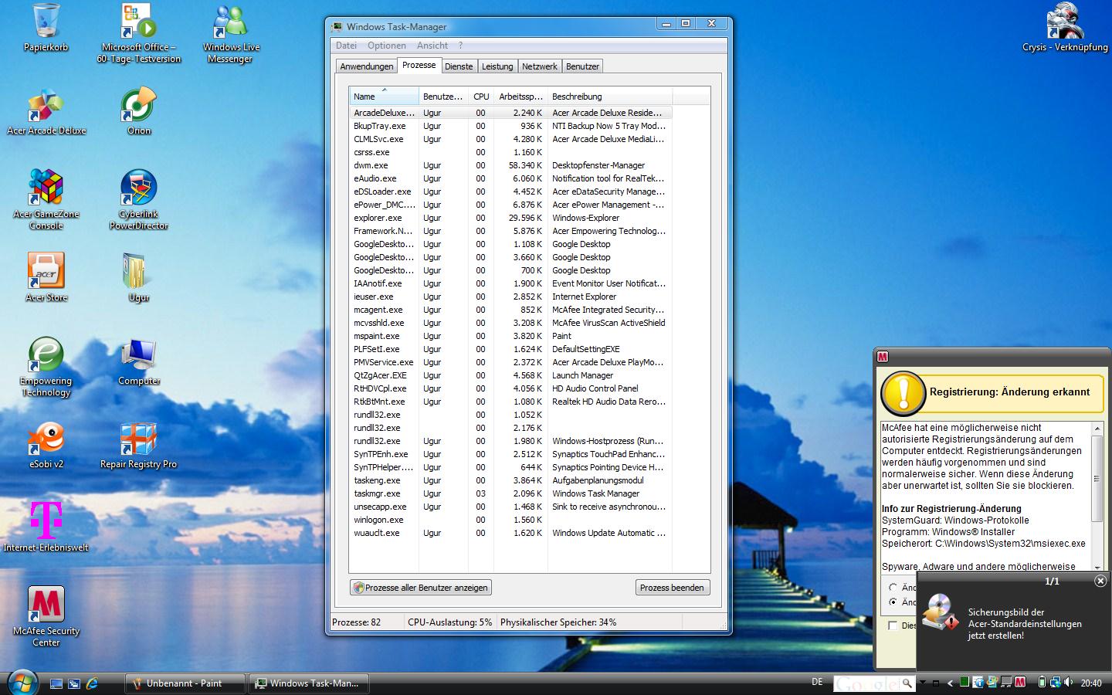Open the Acer Store desktop icon

coord(46,276)
